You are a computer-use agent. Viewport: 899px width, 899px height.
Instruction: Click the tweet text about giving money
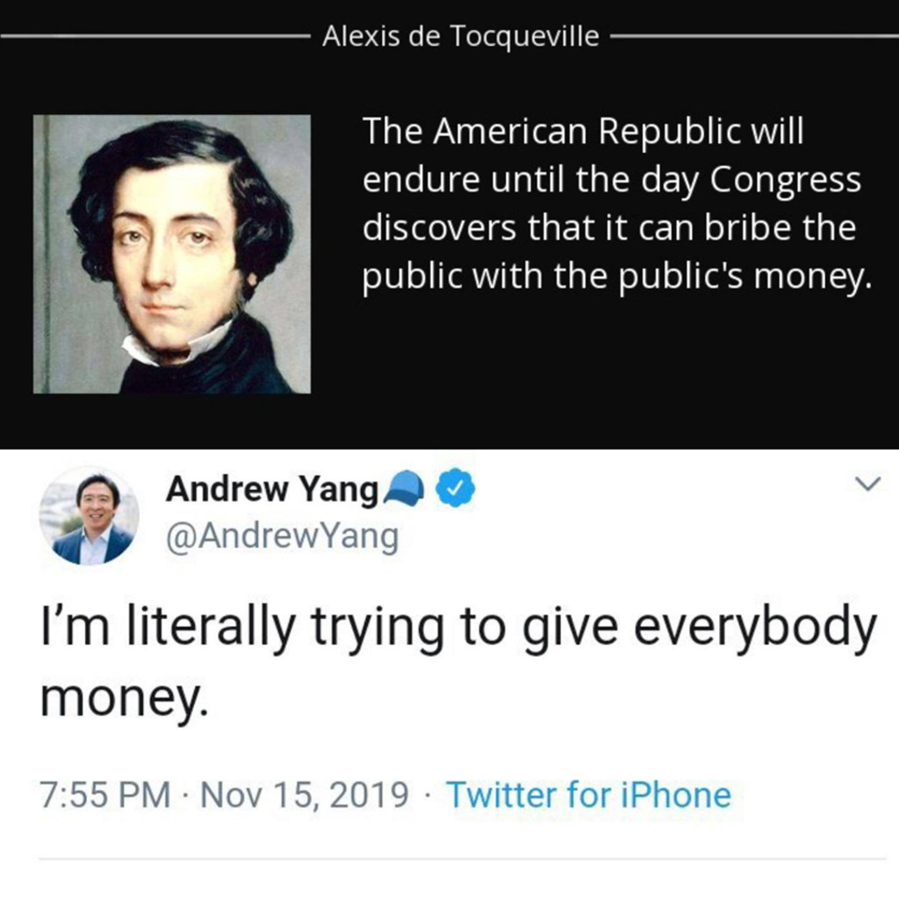point(458,662)
